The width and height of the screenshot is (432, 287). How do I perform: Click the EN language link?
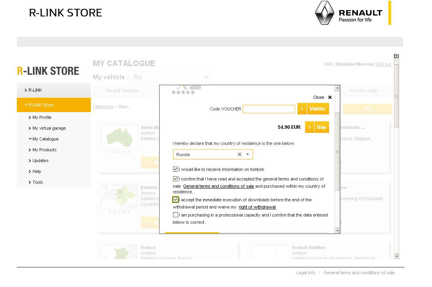pos(396,56)
